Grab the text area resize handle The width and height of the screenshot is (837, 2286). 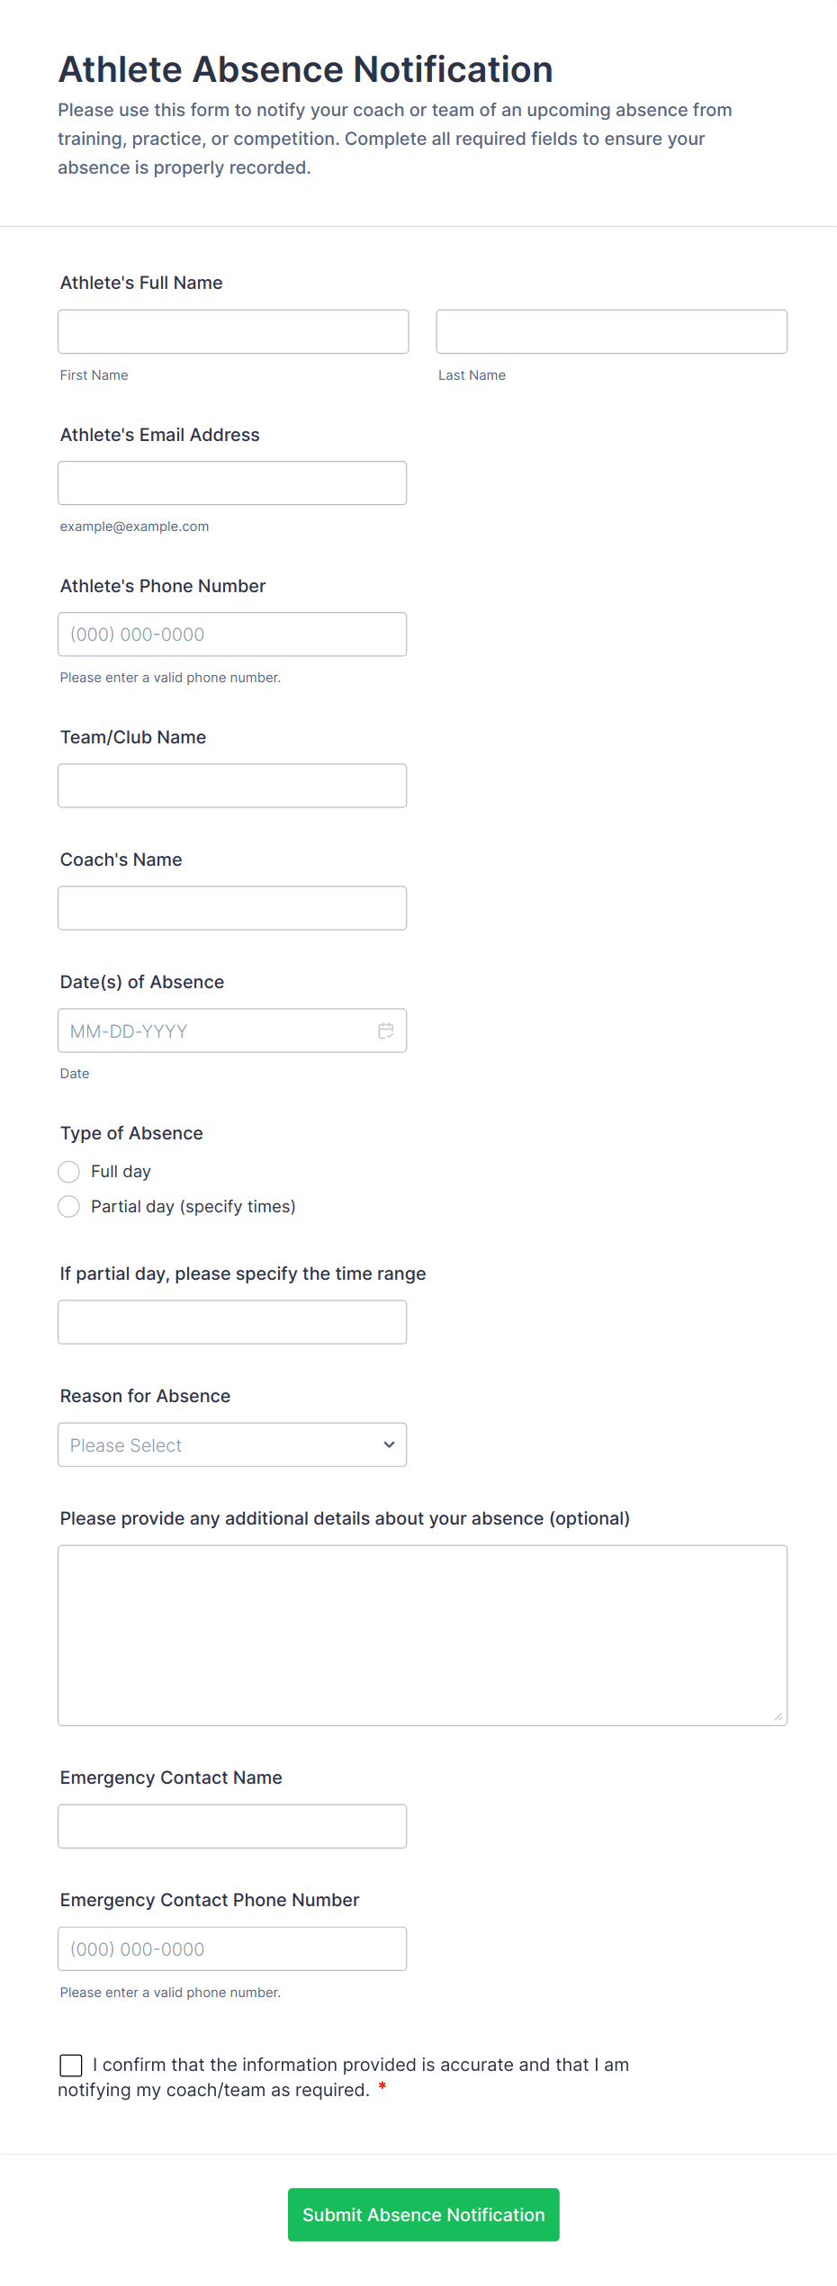[778, 1717]
